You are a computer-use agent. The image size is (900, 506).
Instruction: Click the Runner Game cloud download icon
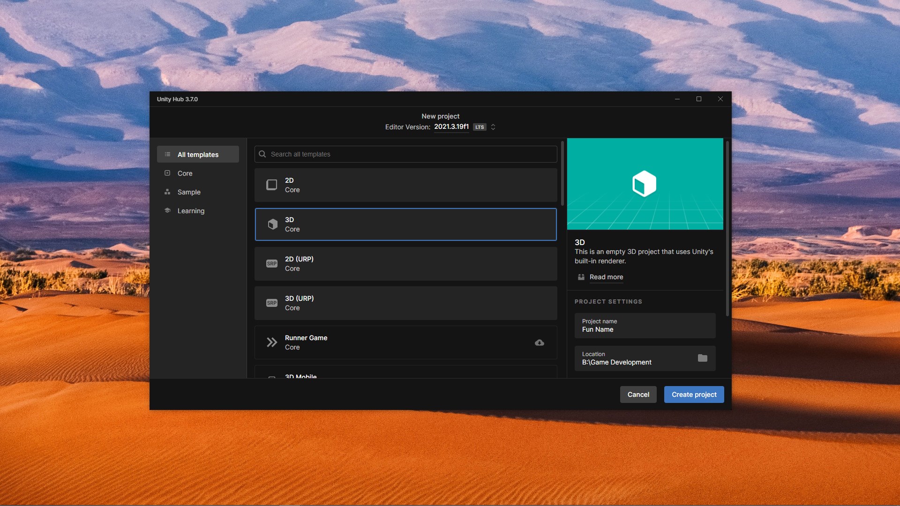[x=540, y=342]
